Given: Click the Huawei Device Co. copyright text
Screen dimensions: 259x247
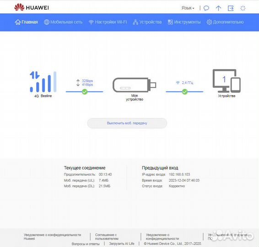Looking at the screenshot, I should click(x=173, y=243).
